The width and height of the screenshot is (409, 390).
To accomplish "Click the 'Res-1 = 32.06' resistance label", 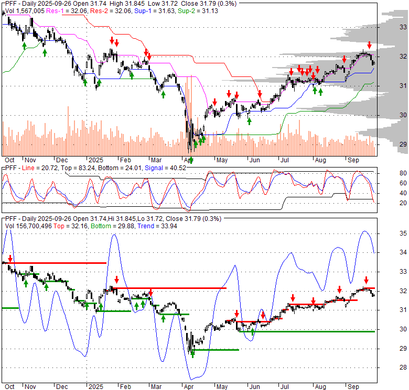I will (67, 11).
